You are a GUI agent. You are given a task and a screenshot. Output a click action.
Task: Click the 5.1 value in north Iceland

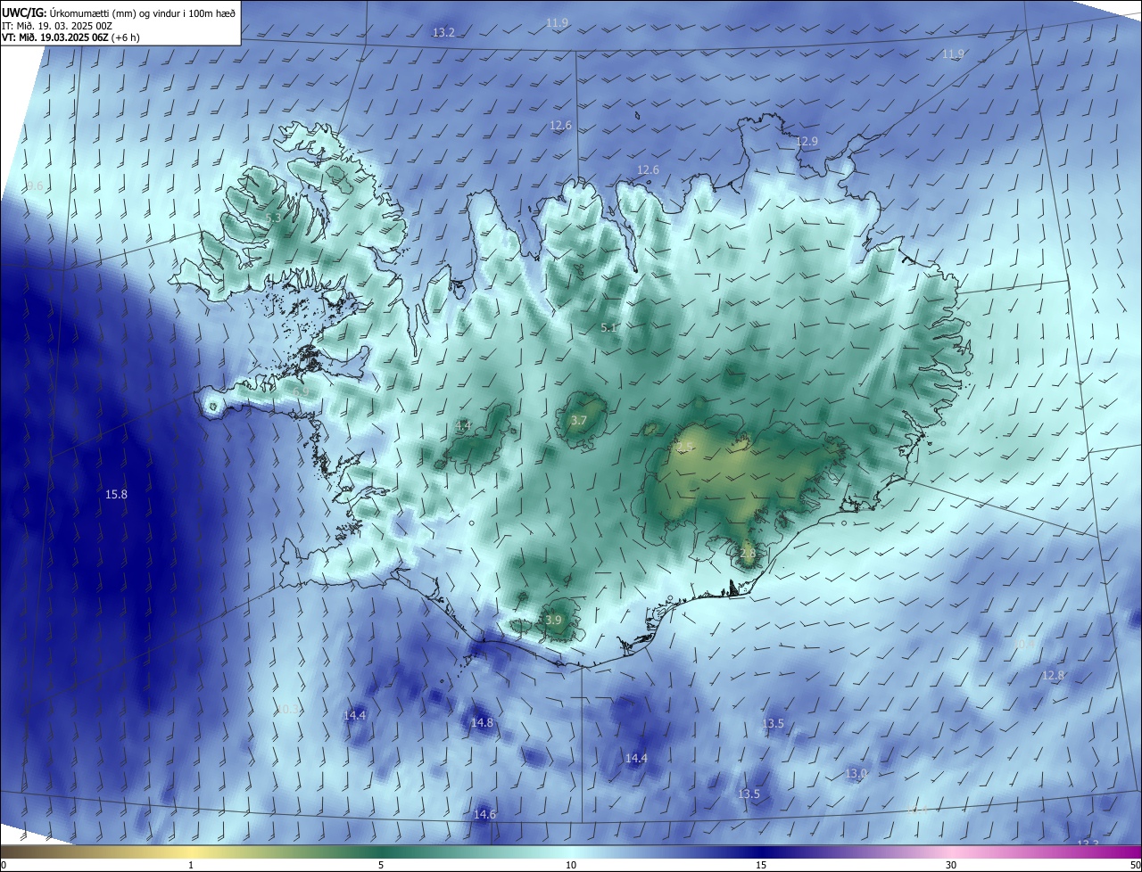point(608,328)
